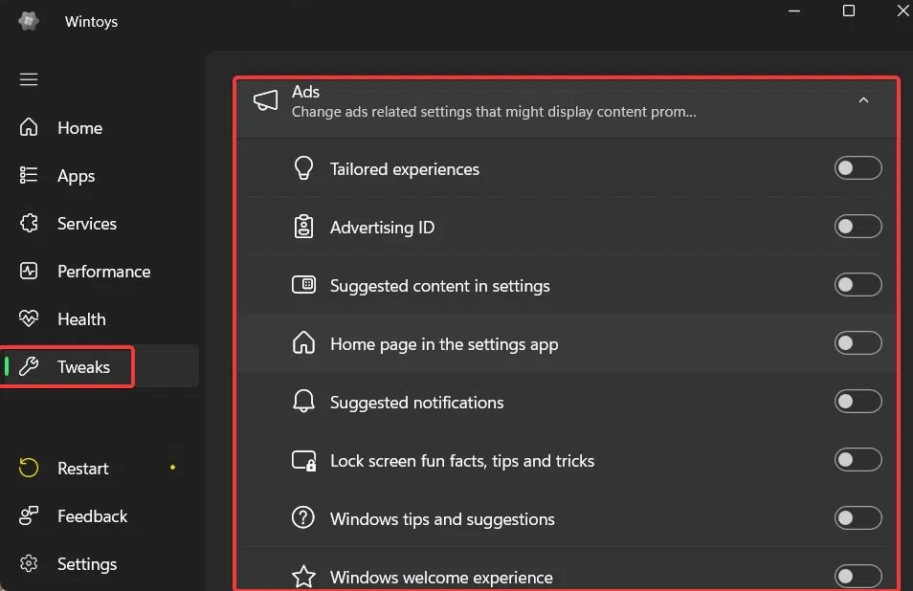Open Feedback from the sidebar
This screenshot has height=591, width=913.
(92, 516)
